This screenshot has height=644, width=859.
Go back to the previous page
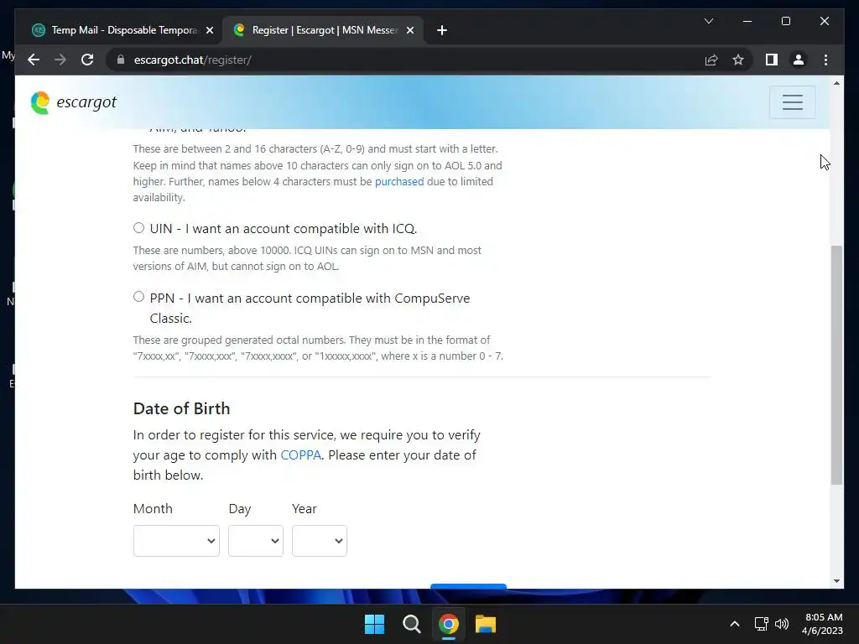click(34, 60)
